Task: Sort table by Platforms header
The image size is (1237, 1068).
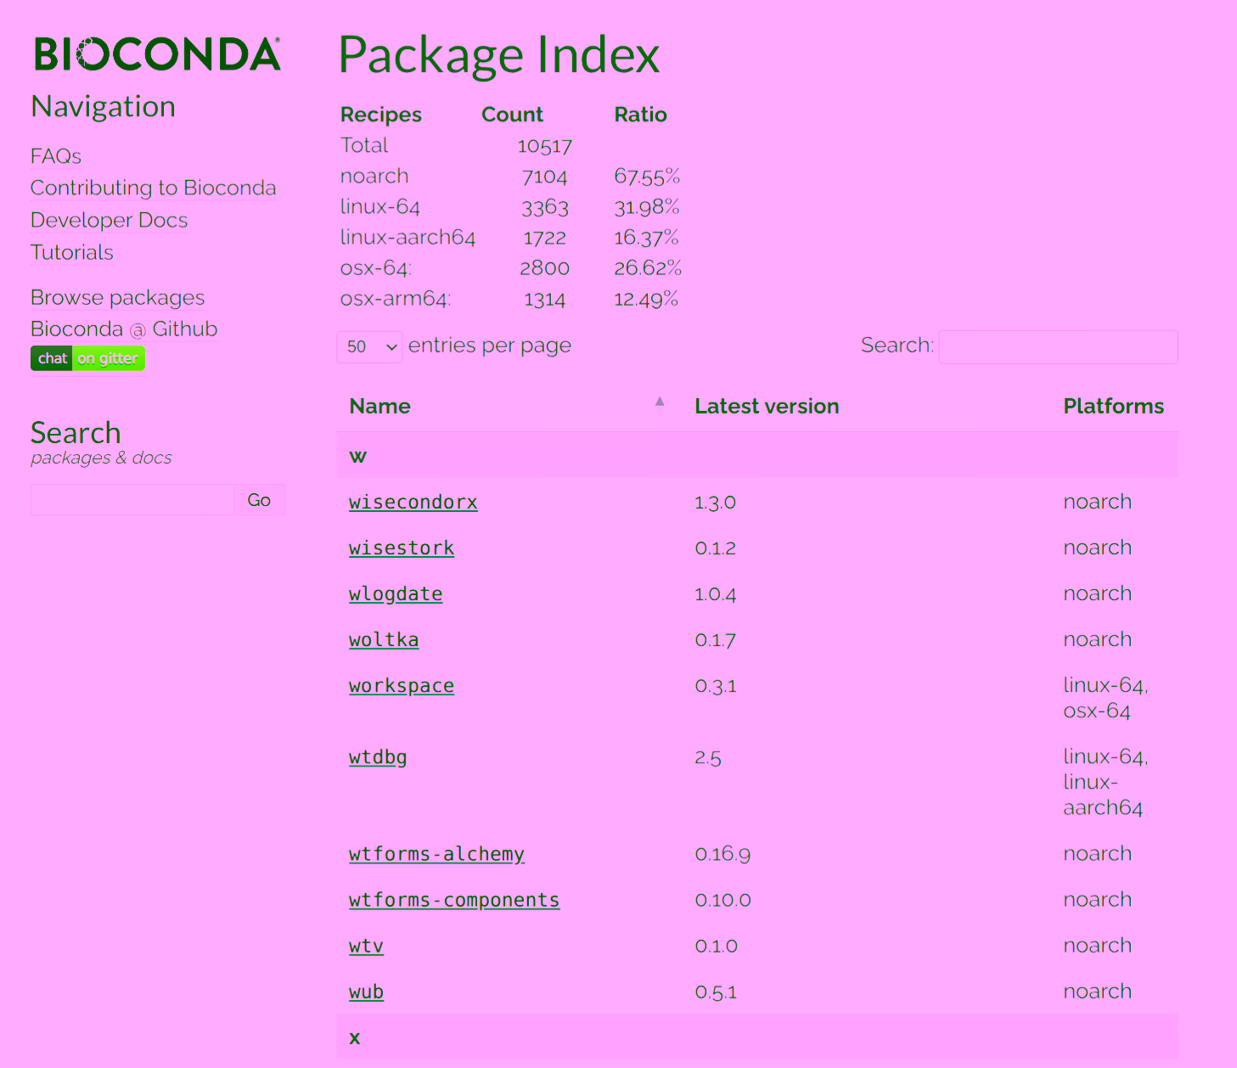Action: tap(1114, 406)
